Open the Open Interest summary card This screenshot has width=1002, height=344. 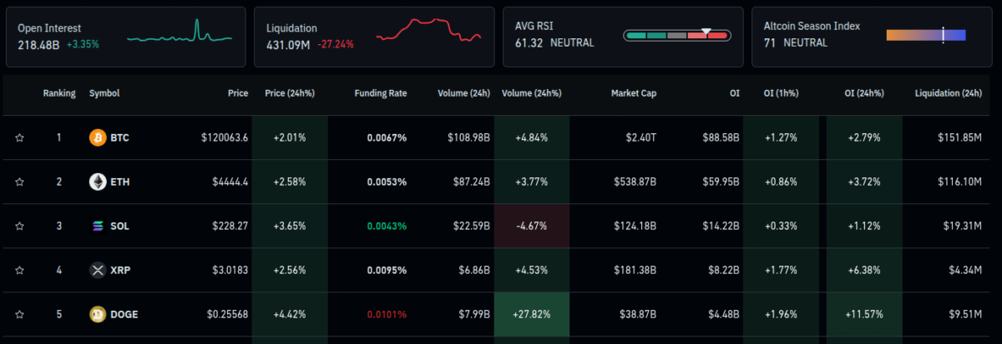click(x=125, y=37)
